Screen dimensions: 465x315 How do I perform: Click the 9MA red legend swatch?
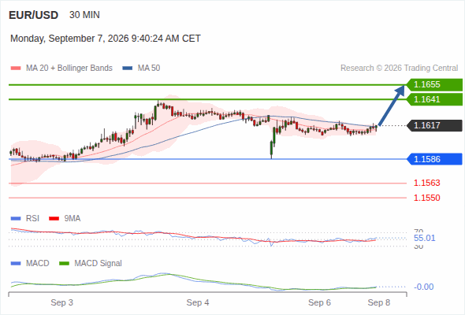coord(54,219)
